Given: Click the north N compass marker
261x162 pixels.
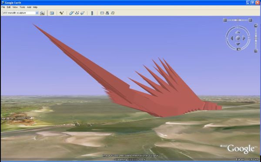Looking at the screenshot, I should pos(238,49).
